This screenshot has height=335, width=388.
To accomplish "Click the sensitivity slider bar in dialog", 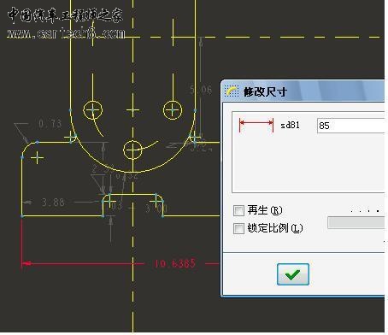I will pyautogui.click(x=356, y=222).
